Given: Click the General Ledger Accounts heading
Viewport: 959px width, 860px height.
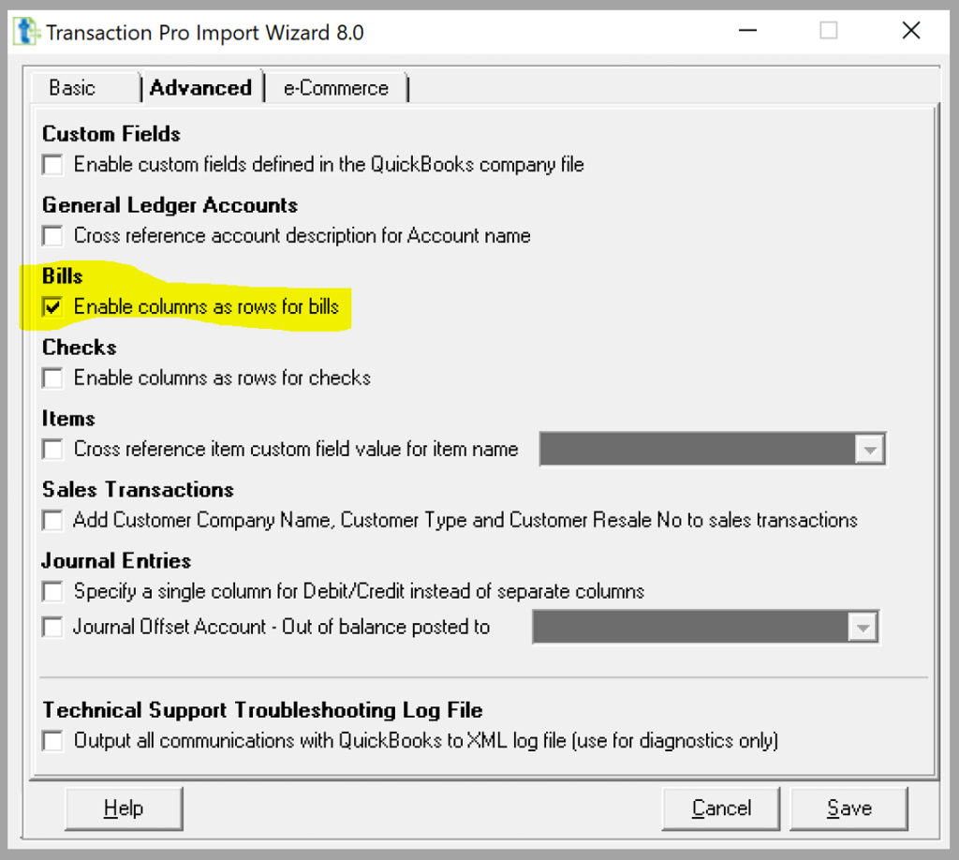Looking at the screenshot, I should pos(170,205).
